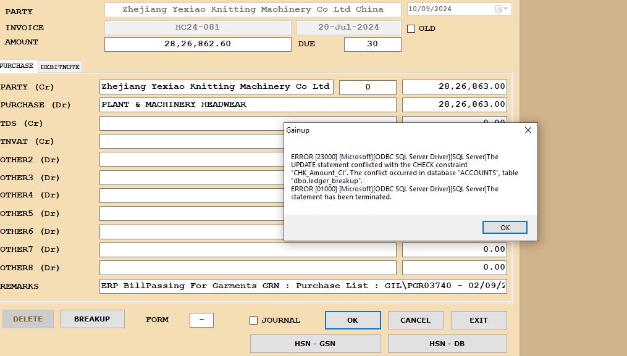The height and width of the screenshot is (356, 627).
Task: Click the AMOUNT field showing 28,26,862.60
Action: pos(197,44)
